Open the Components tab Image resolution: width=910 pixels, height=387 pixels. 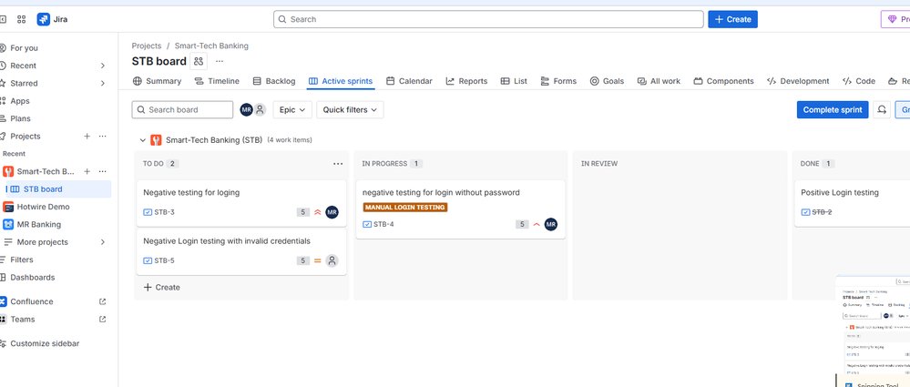[723, 81]
